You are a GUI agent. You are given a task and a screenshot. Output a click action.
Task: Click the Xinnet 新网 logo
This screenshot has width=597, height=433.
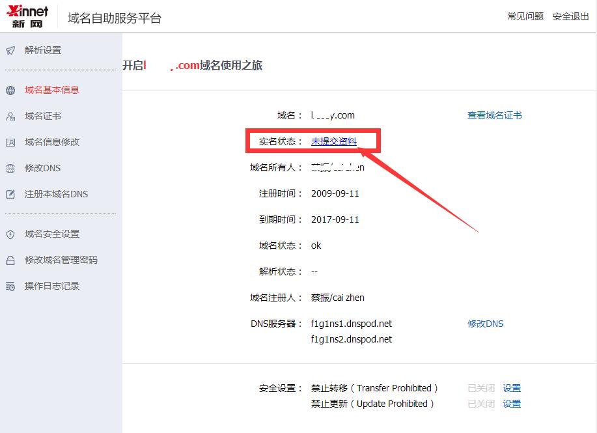(x=27, y=17)
